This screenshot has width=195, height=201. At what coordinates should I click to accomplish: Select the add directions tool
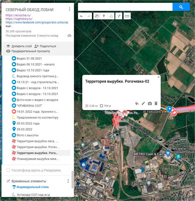point(119,16)
